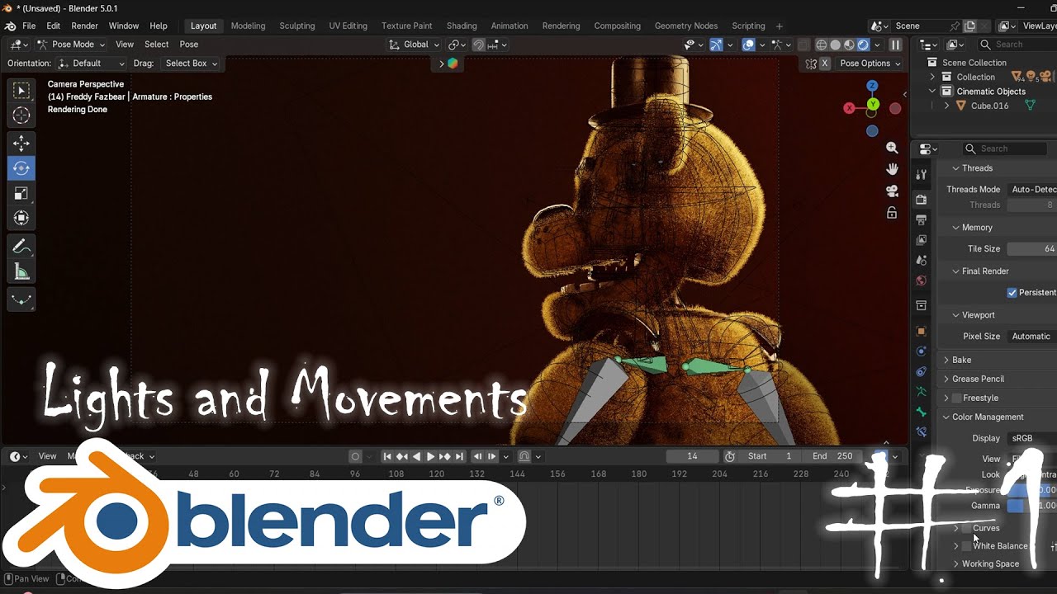
Task: Click the Blender logo app menu
Action: coord(10,26)
